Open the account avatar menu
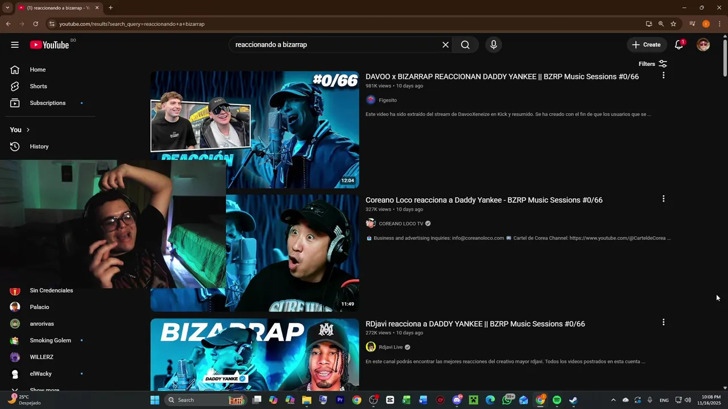 (704, 45)
